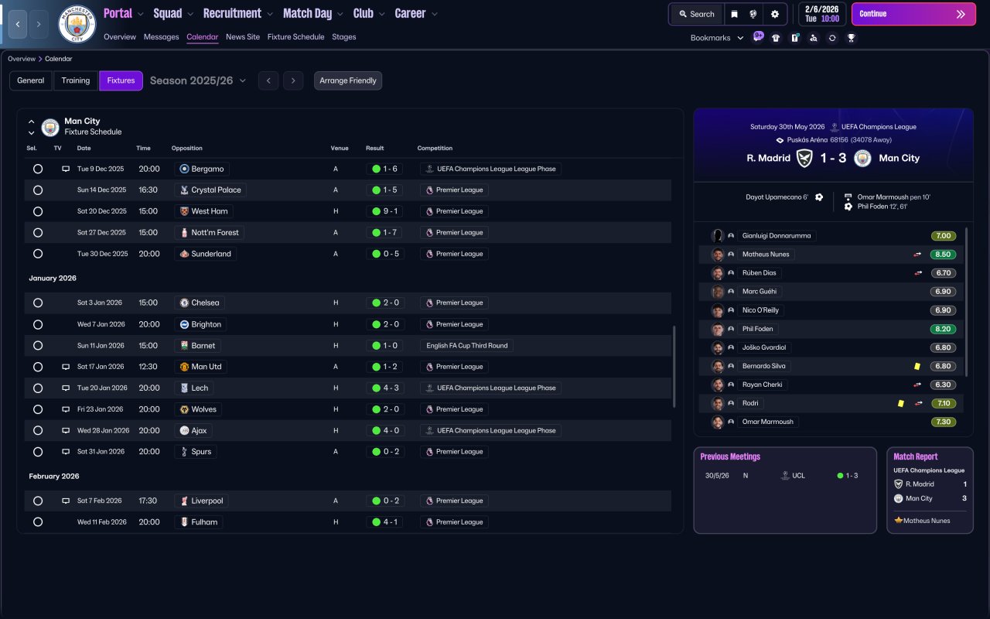The image size is (990, 619).
Task: Click the Chelsea club crest
Action: tap(184, 303)
